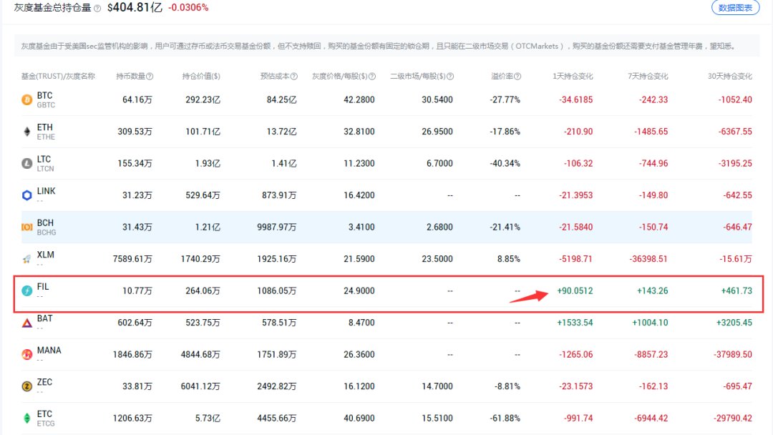773x435 pixels.
Task: Click the -0.0306% change figure
Action: click(x=188, y=8)
